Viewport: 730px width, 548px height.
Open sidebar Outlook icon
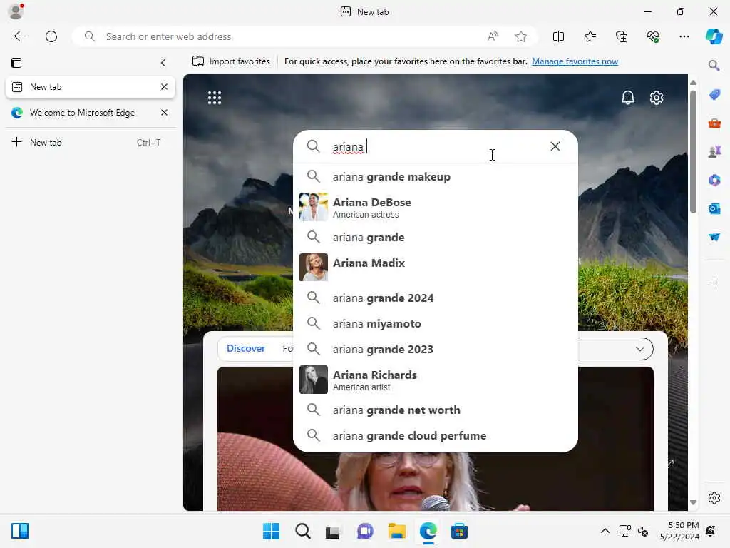pos(714,208)
